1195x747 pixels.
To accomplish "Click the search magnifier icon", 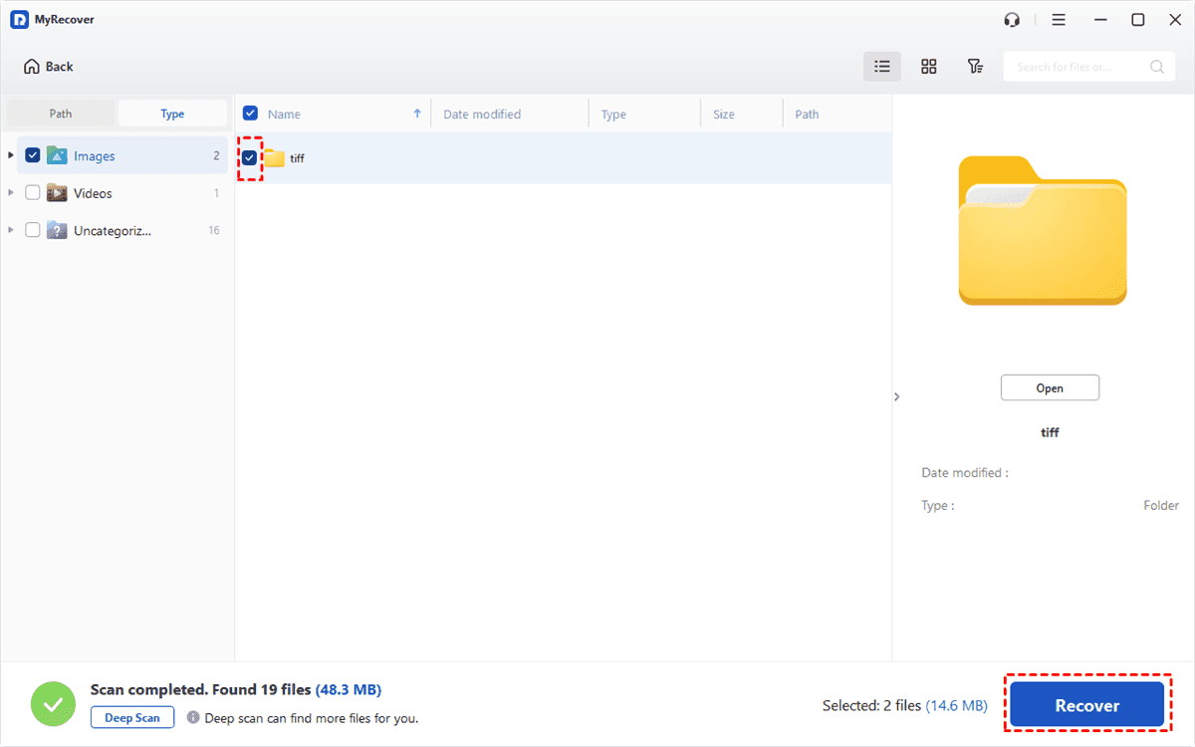I will (1156, 67).
